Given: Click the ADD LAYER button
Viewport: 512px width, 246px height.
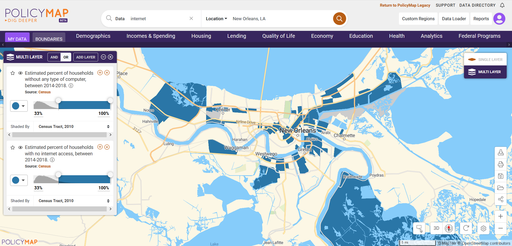Looking at the screenshot, I should tap(86, 57).
